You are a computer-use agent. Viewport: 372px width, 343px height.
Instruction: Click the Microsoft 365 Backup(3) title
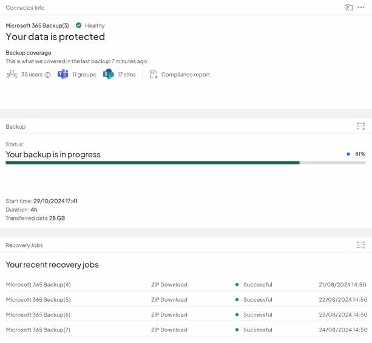click(x=37, y=25)
